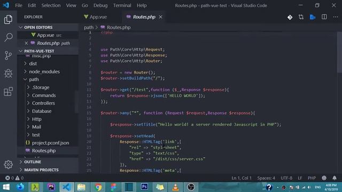Select Routes.php in the file tree
Image resolution: width=342 pixels, height=192 pixels.
48,150
